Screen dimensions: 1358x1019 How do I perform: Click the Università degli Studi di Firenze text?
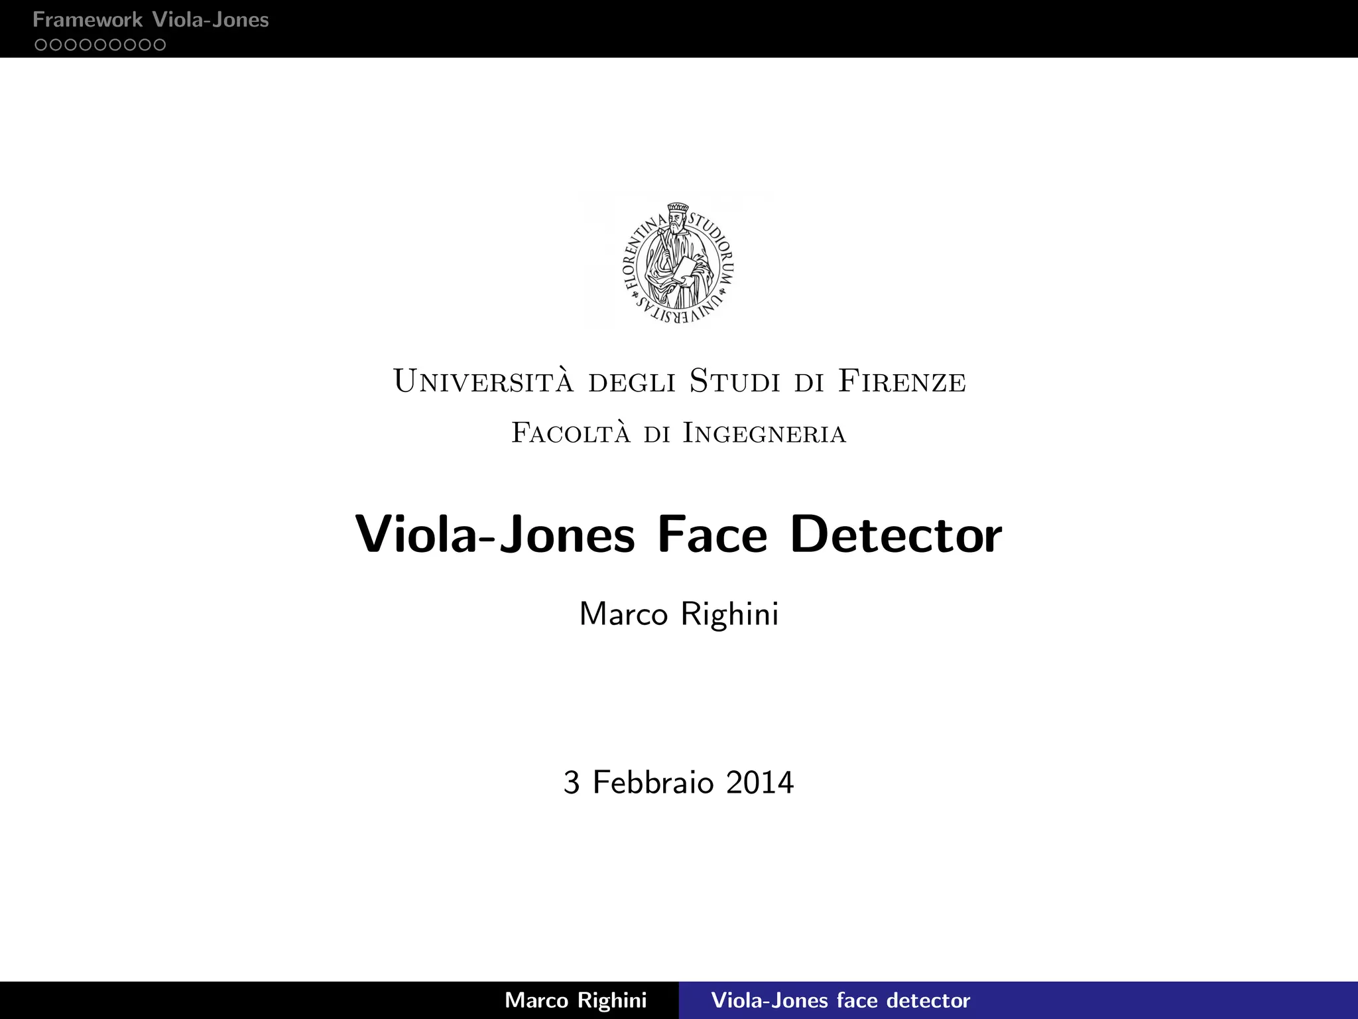(x=679, y=381)
